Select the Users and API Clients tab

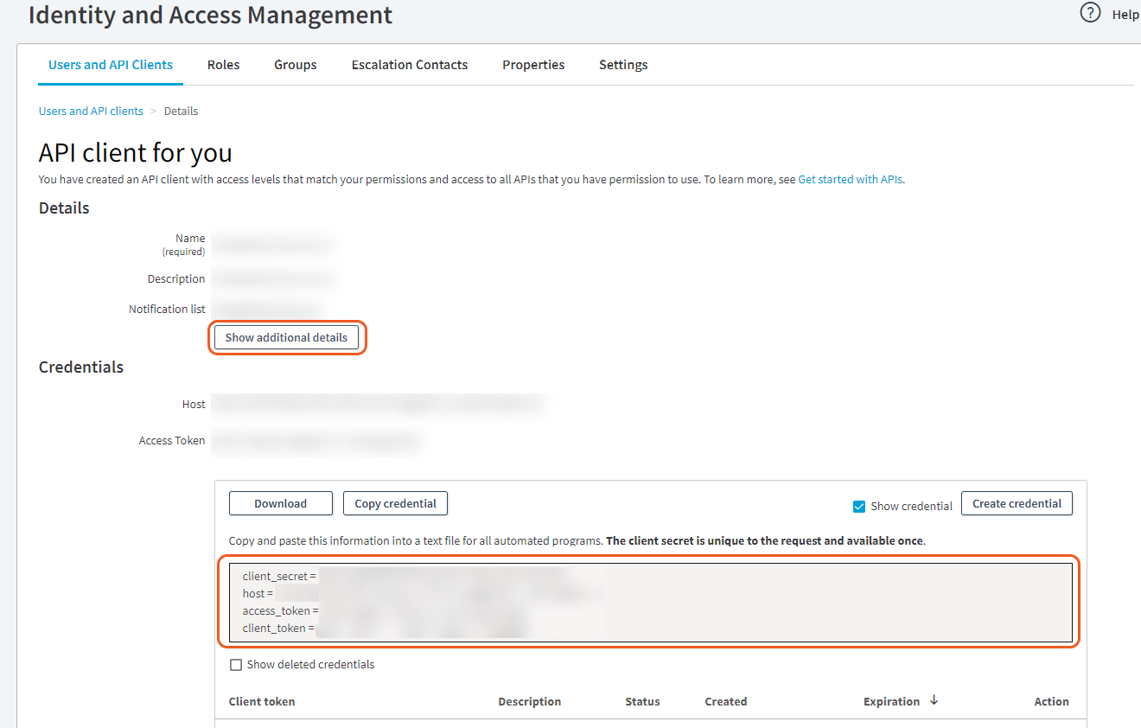point(111,65)
